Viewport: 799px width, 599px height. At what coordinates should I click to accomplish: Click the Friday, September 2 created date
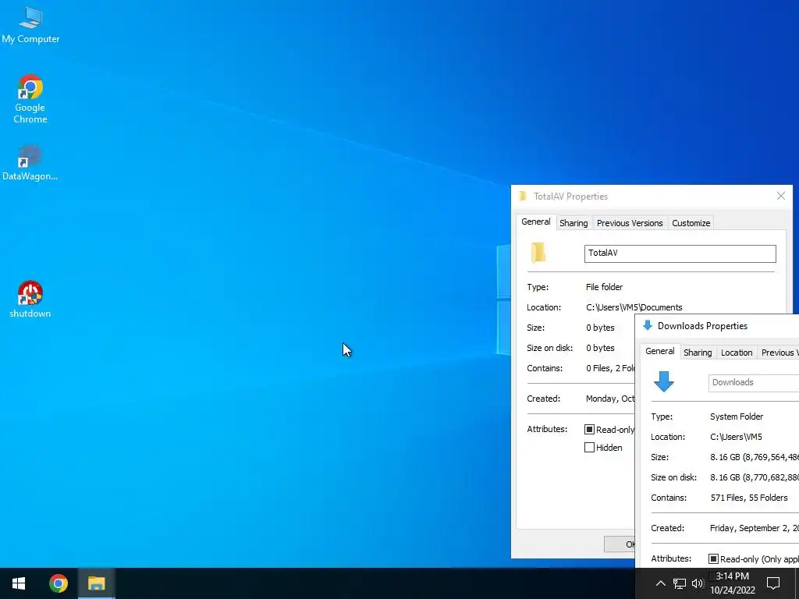755,528
